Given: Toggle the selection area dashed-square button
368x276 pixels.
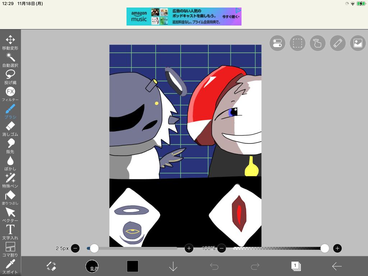Looking at the screenshot, I should point(297,43).
